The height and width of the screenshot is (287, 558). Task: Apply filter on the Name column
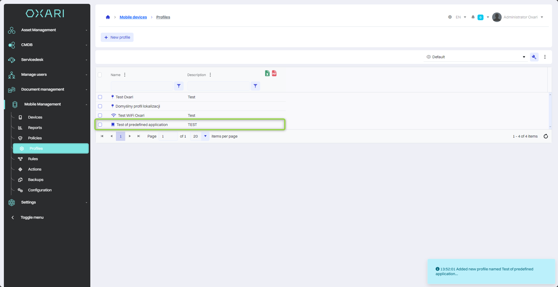click(179, 86)
